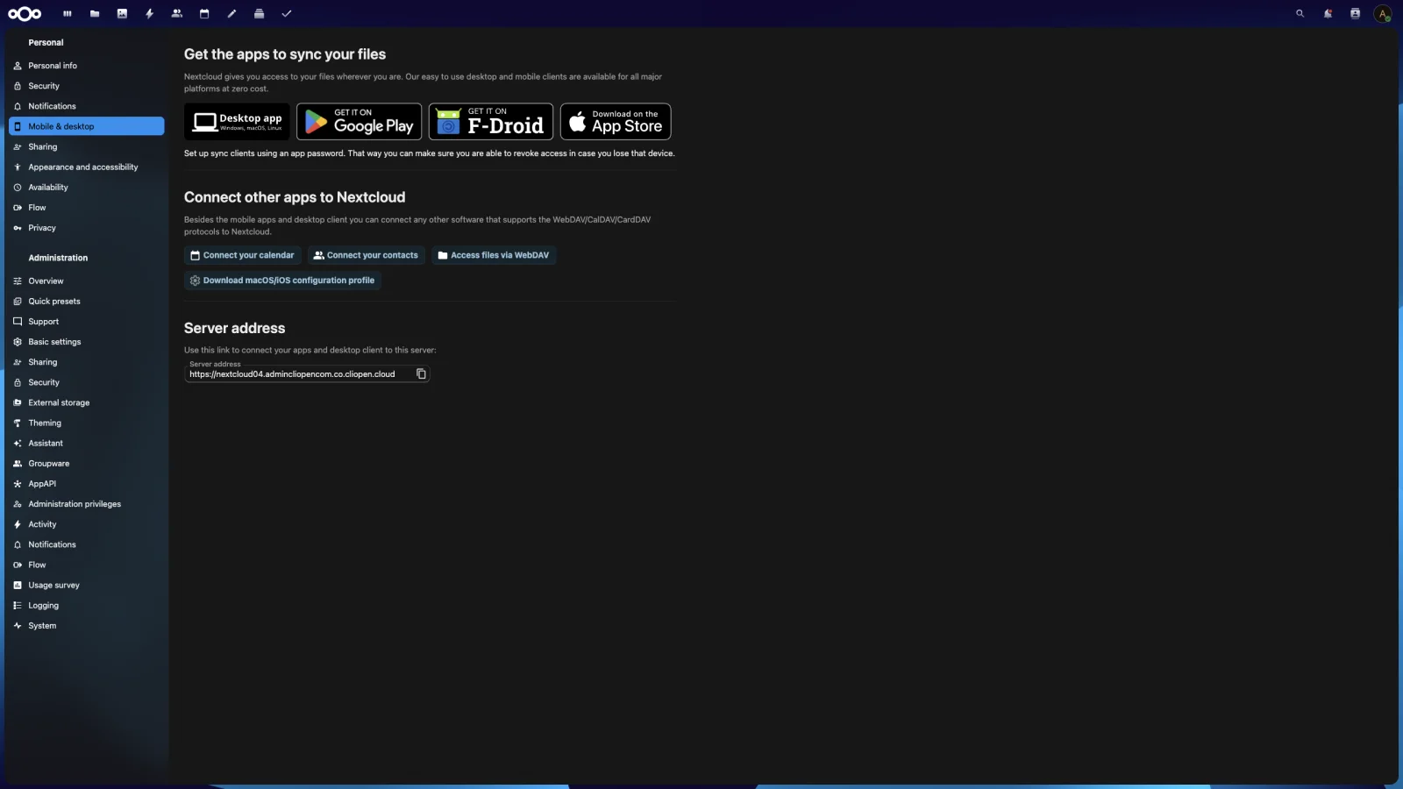Open the unified search magnifier icon
The height and width of the screenshot is (789, 1403).
coord(1300,14)
